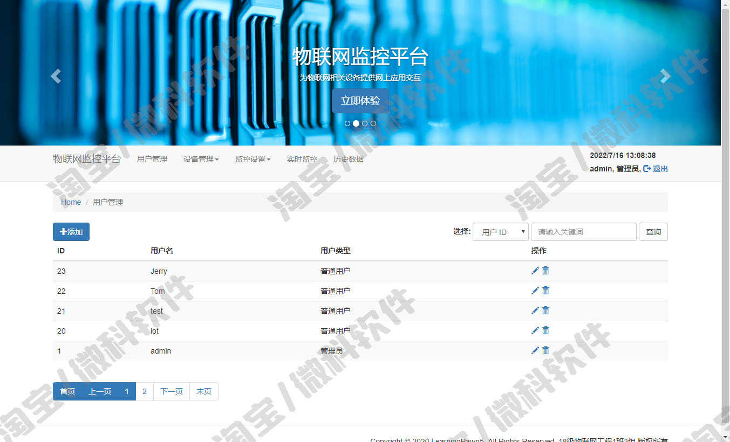
Task: Delete user Jerry with trash icon
Action: coord(545,271)
